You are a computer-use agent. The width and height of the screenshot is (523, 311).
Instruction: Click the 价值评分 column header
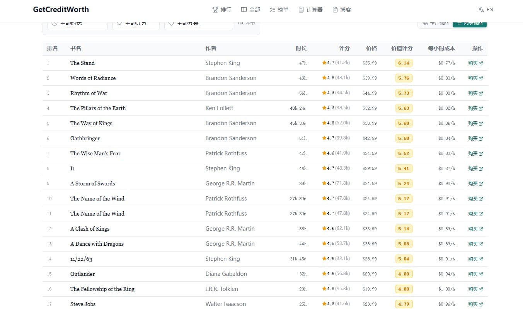pyautogui.click(x=402, y=48)
